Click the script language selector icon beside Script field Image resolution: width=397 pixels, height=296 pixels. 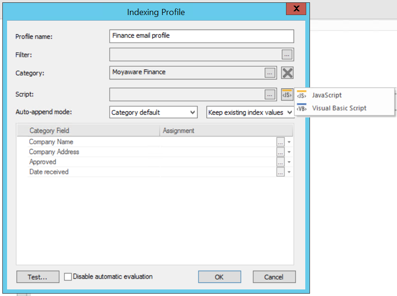click(287, 94)
